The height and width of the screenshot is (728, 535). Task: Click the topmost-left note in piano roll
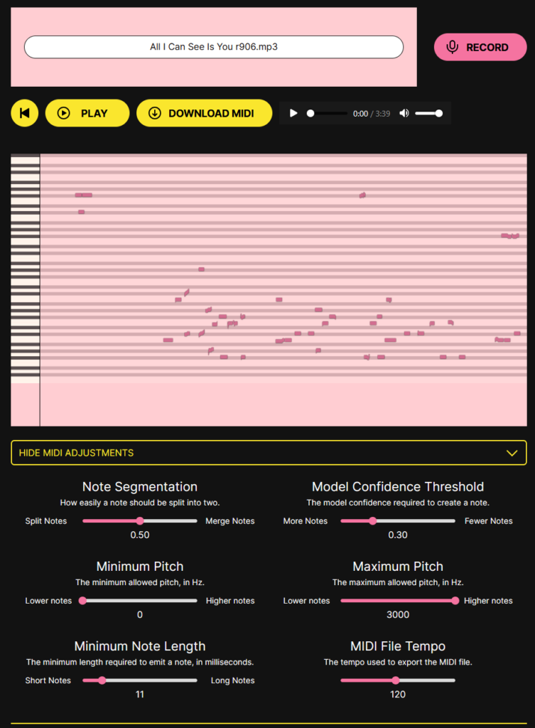pos(84,195)
